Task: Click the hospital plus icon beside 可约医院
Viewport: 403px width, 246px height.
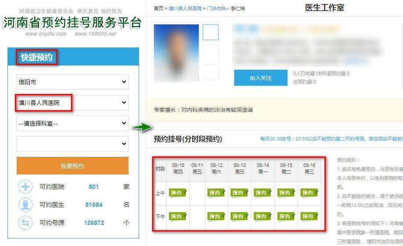Action: (x=25, y=187)
